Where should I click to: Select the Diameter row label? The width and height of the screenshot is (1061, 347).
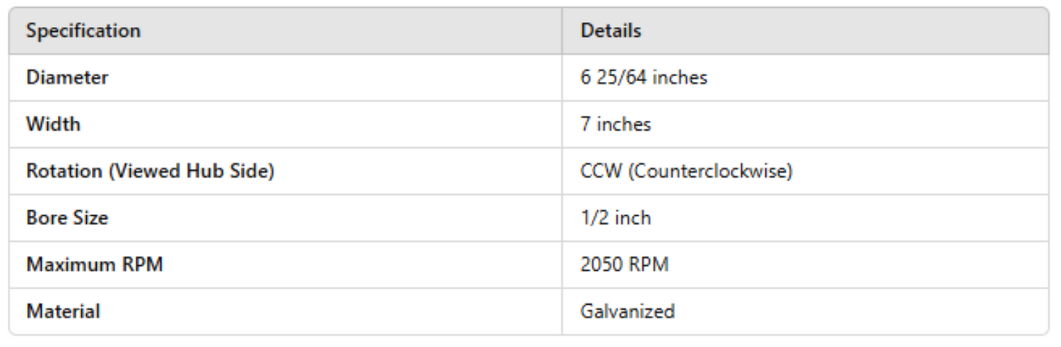pyautogui.click(x=67, y=78)
